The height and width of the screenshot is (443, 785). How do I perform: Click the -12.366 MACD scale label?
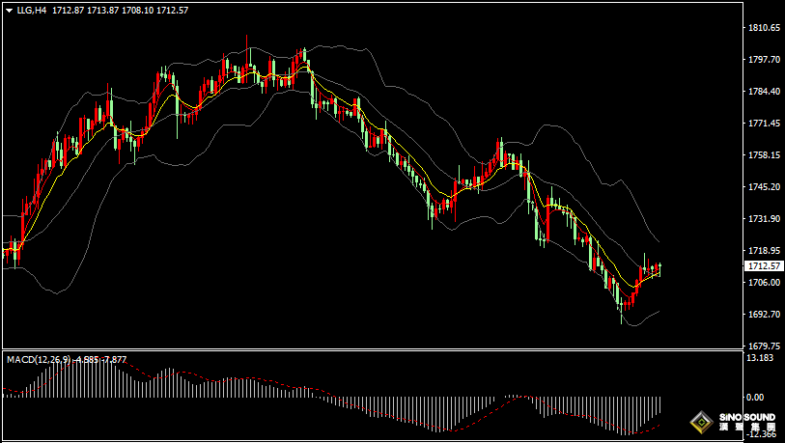click(762, 434)
